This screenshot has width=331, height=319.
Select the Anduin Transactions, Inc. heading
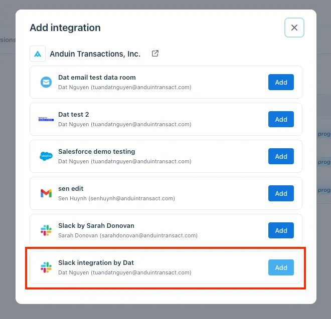(x=95, y=54)
